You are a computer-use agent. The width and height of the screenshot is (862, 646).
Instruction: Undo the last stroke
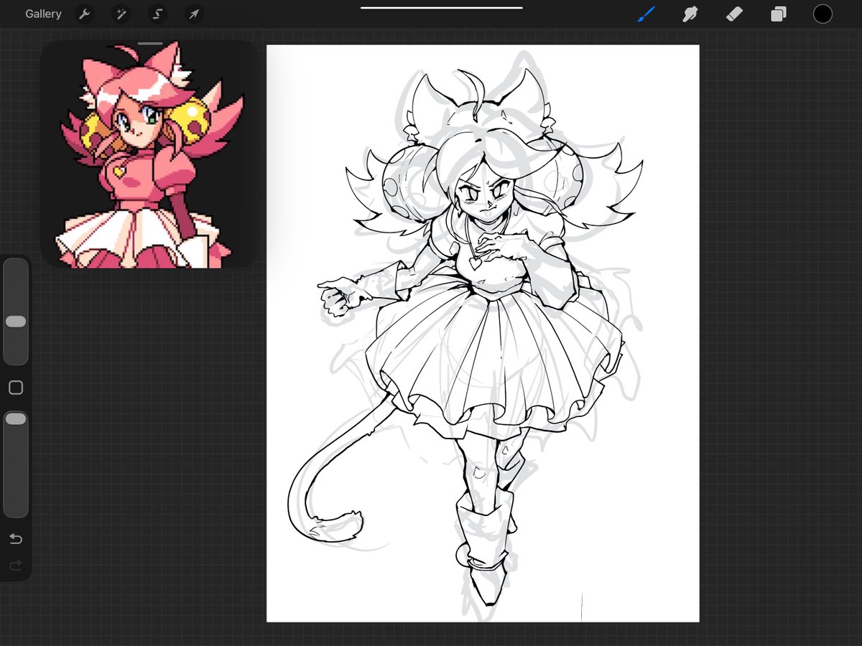click(16, 538)
